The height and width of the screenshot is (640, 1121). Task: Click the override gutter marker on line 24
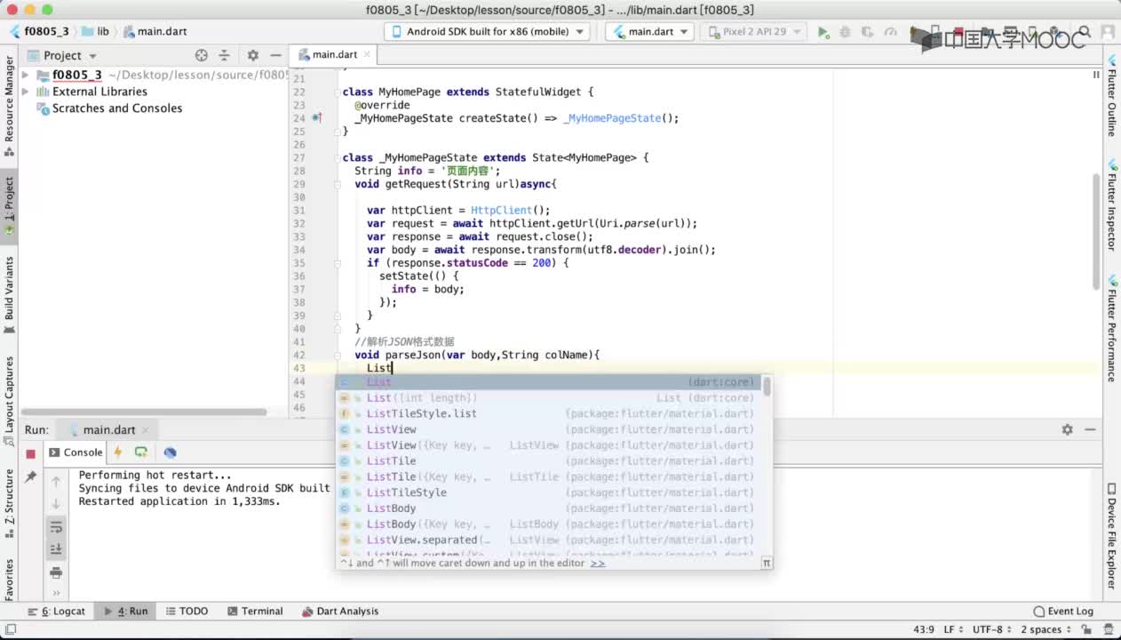(317, 118)
